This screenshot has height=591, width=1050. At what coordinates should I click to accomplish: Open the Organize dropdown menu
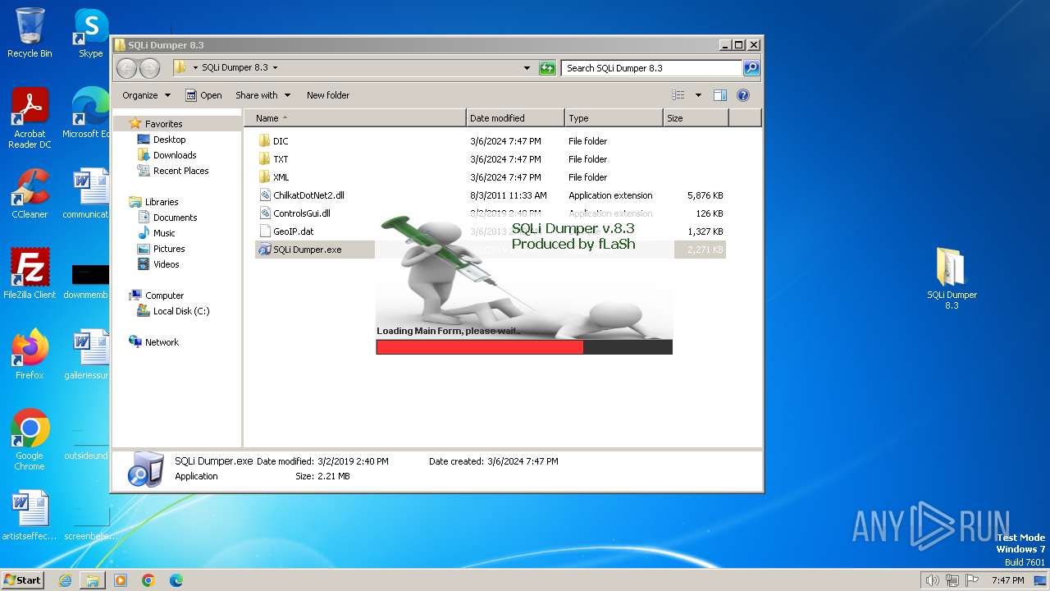point(147,95)
